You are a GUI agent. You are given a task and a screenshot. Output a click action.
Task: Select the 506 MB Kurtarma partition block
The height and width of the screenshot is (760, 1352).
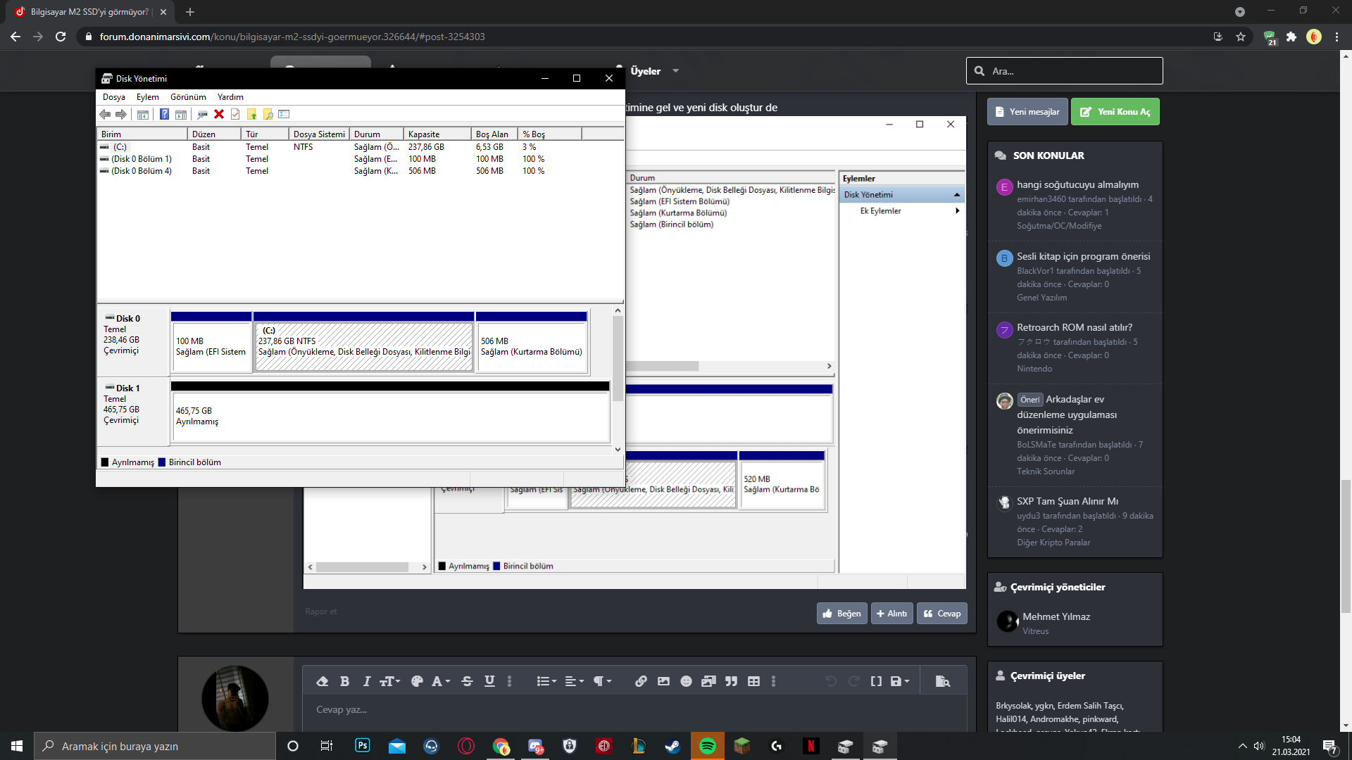(x=532, y=342)
